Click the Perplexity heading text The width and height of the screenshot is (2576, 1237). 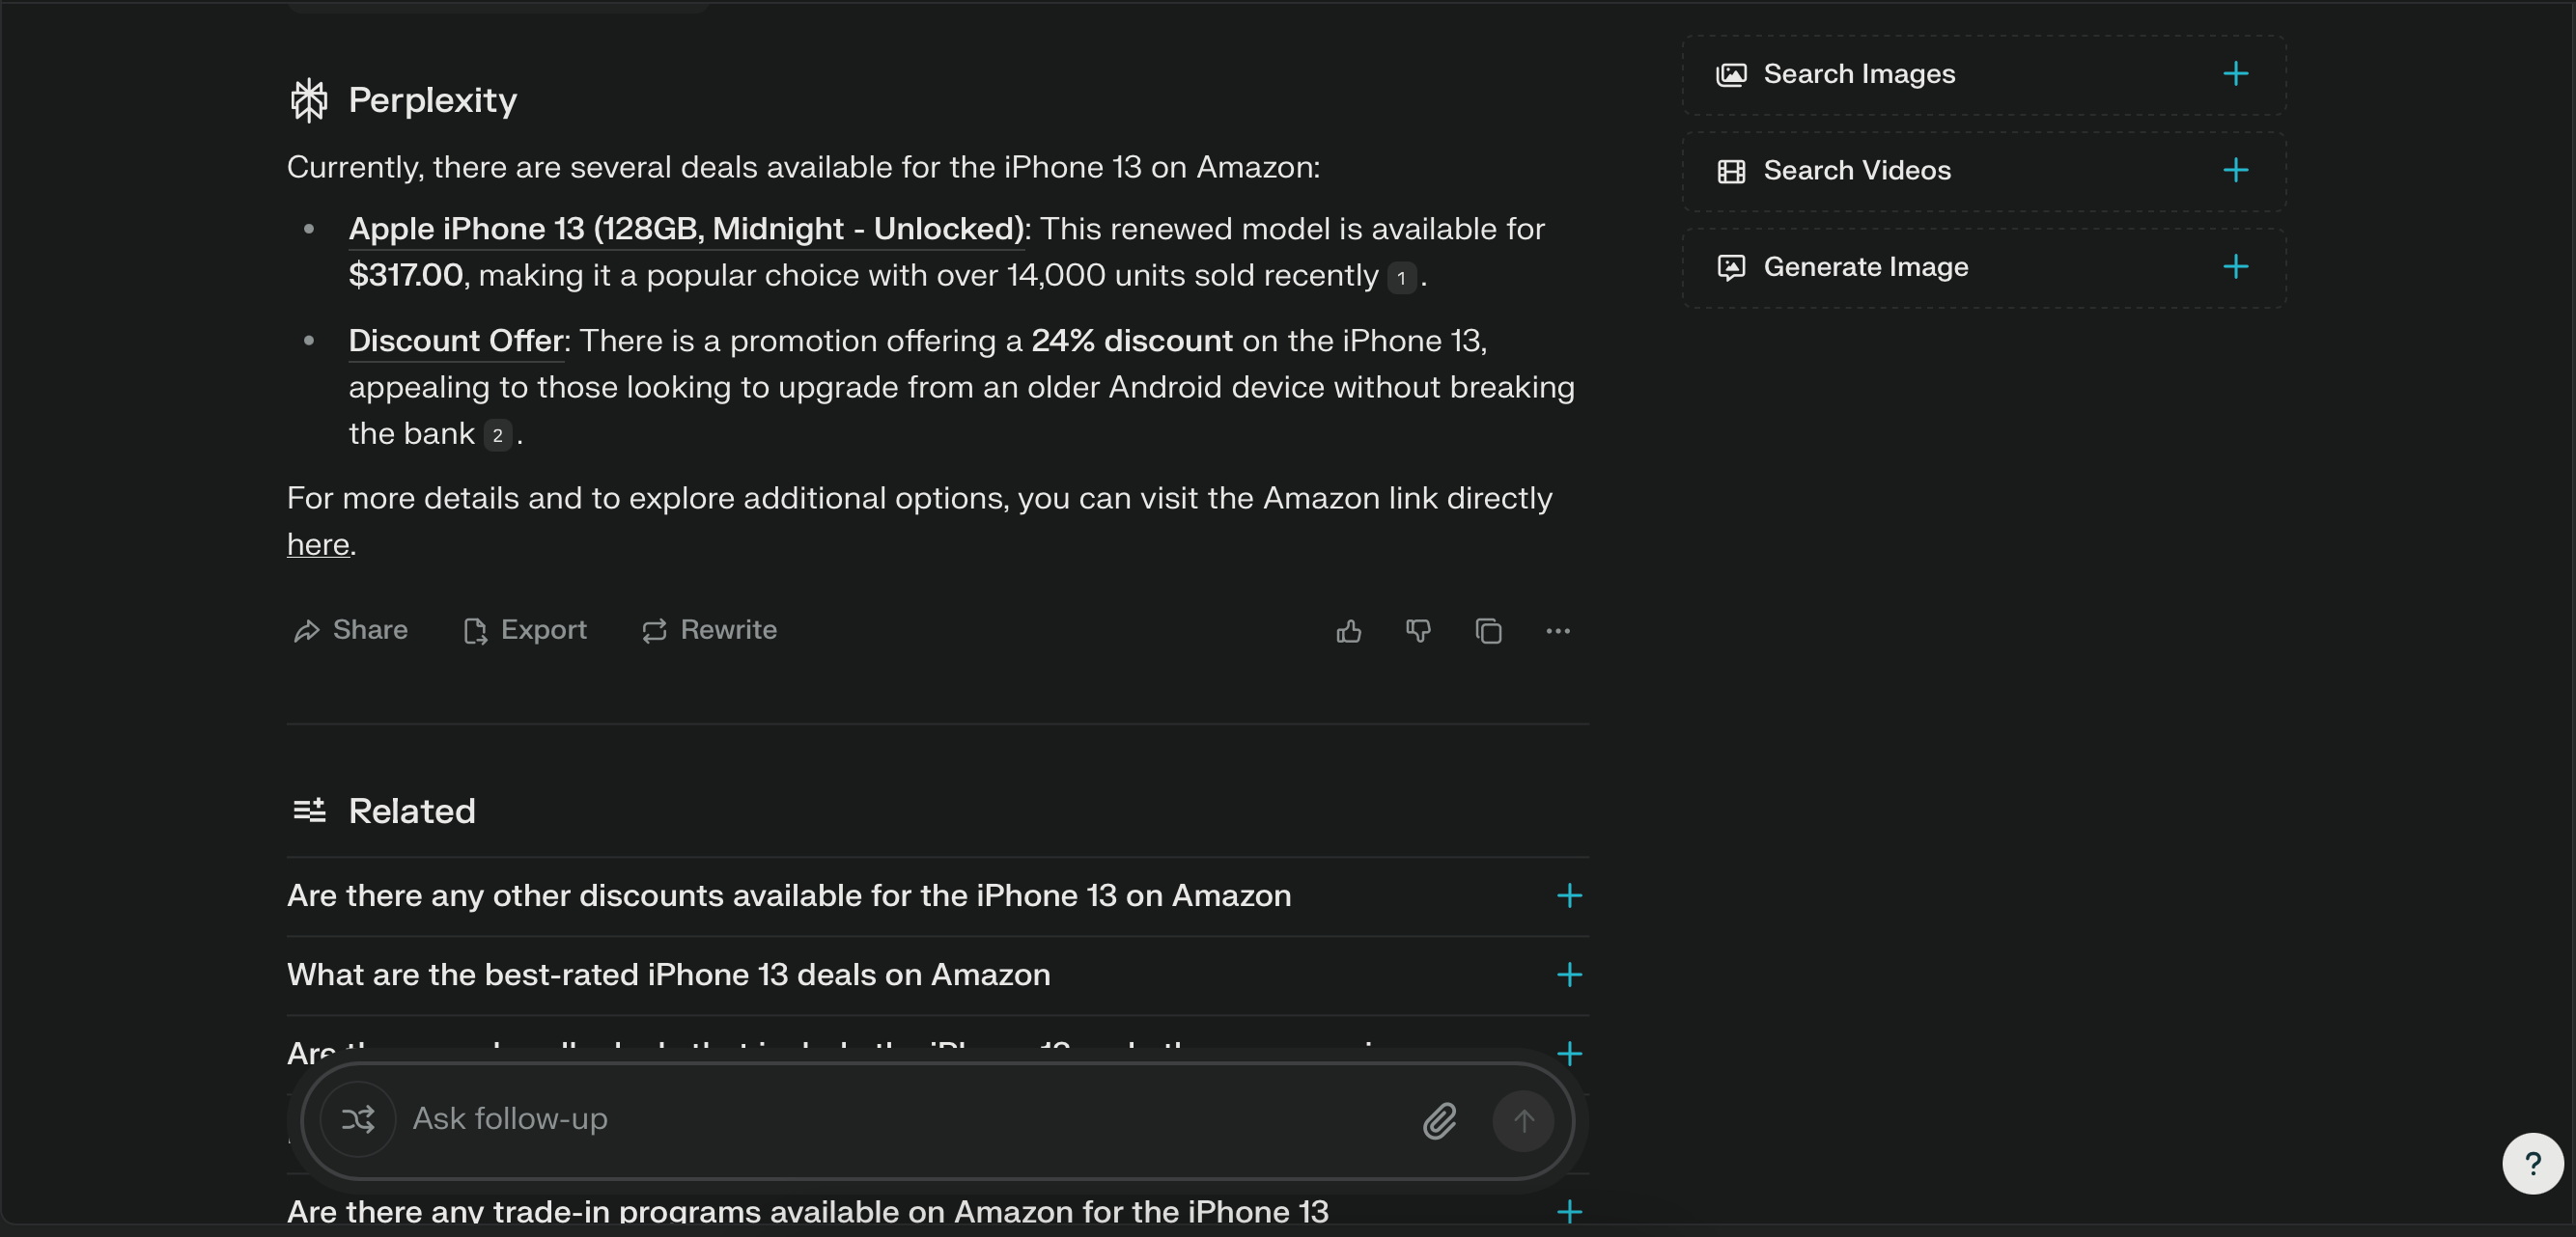433,101
